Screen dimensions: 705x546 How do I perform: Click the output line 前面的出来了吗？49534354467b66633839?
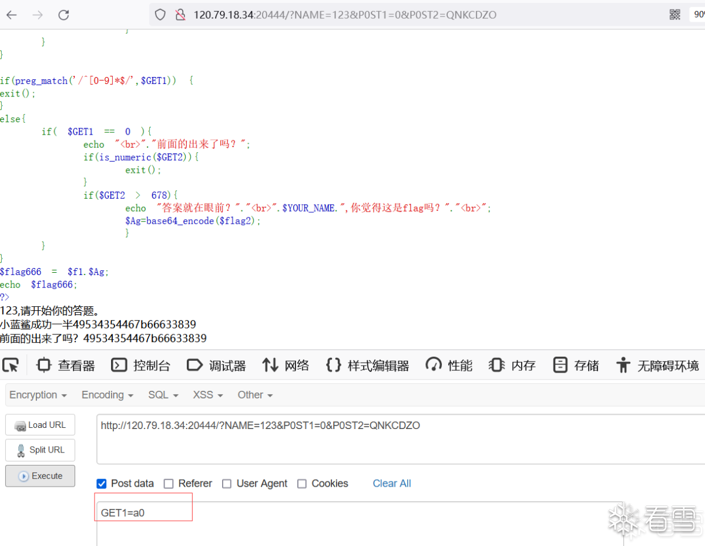click(103, 339)
